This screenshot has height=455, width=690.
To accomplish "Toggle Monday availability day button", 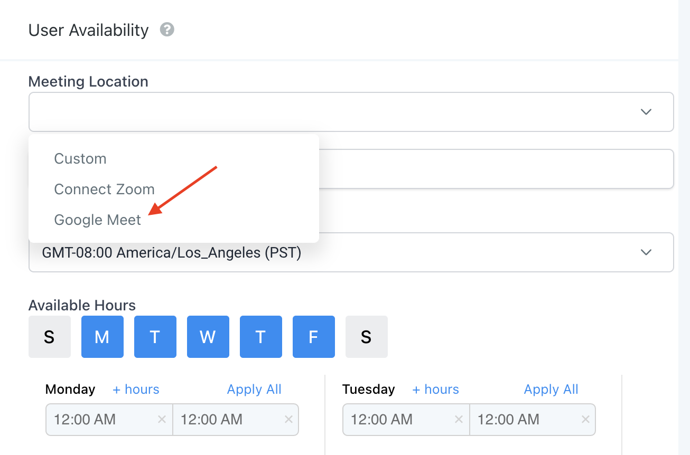I will coord(102,337).
